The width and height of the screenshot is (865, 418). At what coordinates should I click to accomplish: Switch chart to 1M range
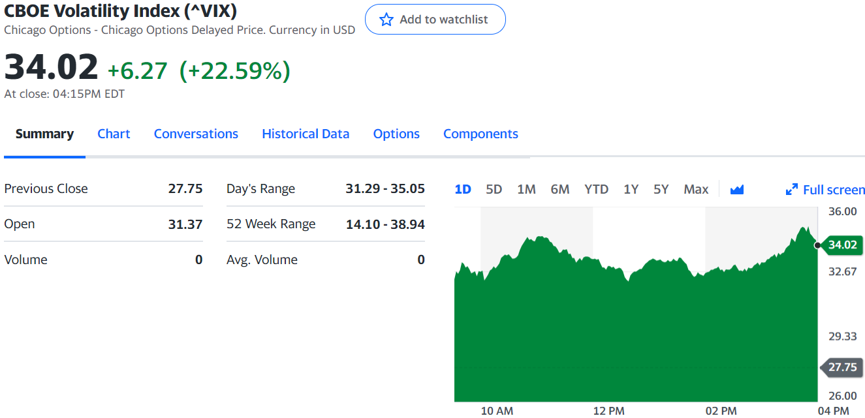click(x=526, y=189)
